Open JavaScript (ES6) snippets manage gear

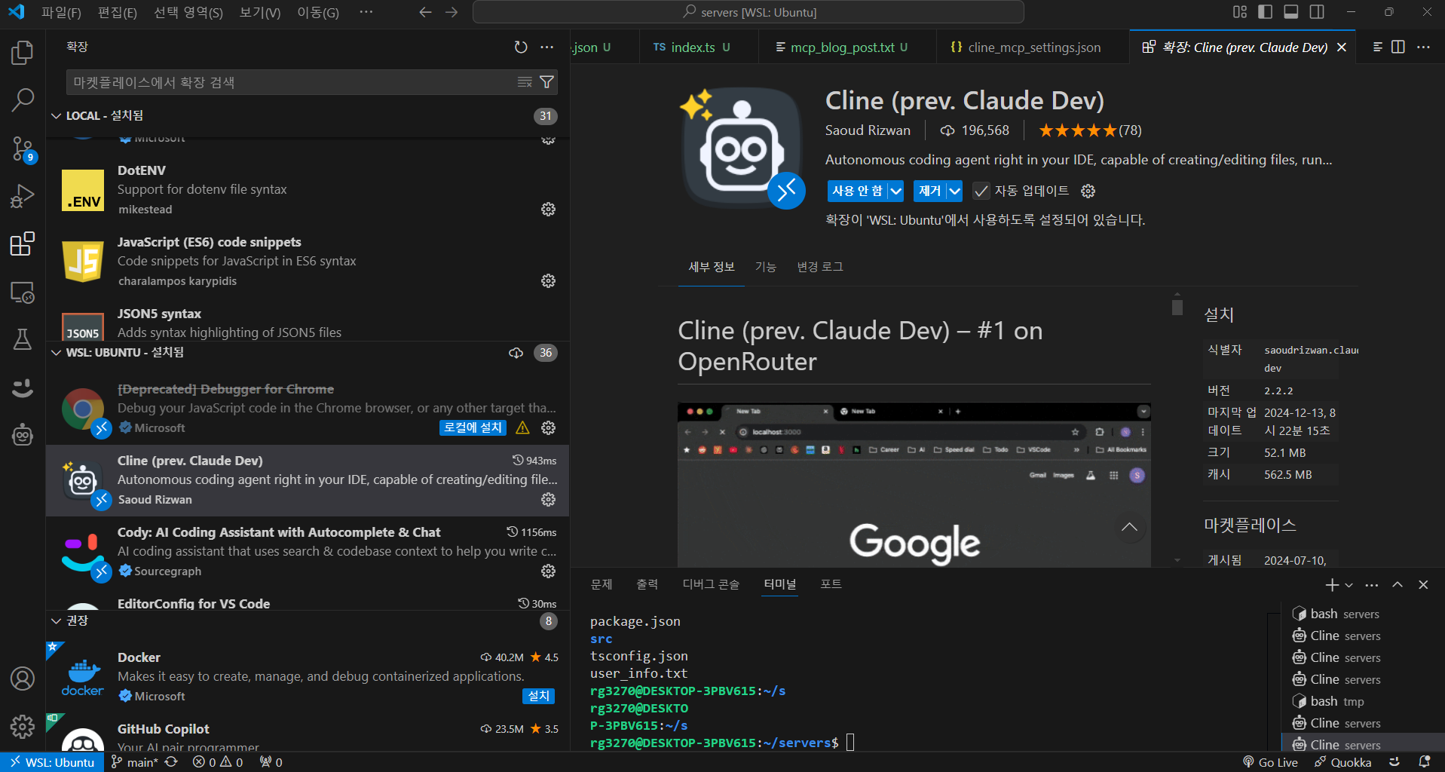click(x=549, y=280)
